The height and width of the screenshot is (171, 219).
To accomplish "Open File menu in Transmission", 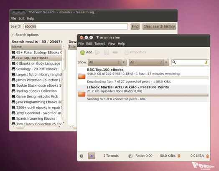I will pos(81,44).
